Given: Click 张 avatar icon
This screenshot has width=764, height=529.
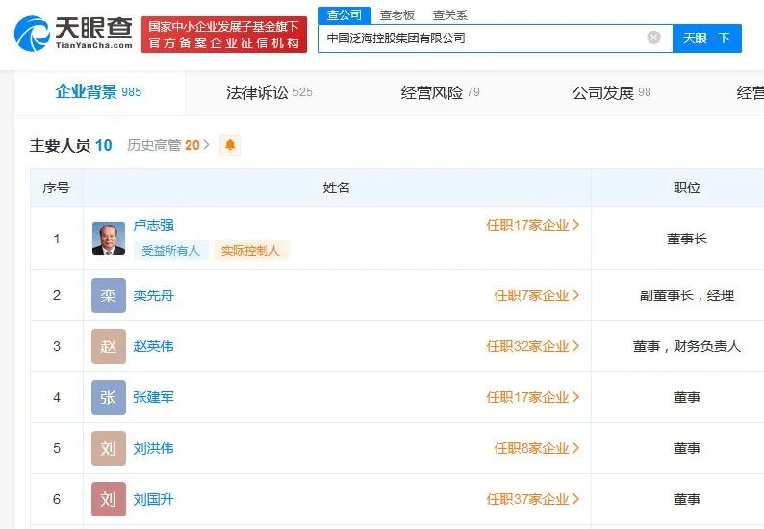Looking at the screenshot, I should (x=108, y=397).
